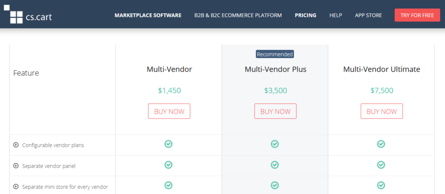445x194 pixels.
Task: Click the Multi-Vendor Ultimate plan title
Action: 382,69
